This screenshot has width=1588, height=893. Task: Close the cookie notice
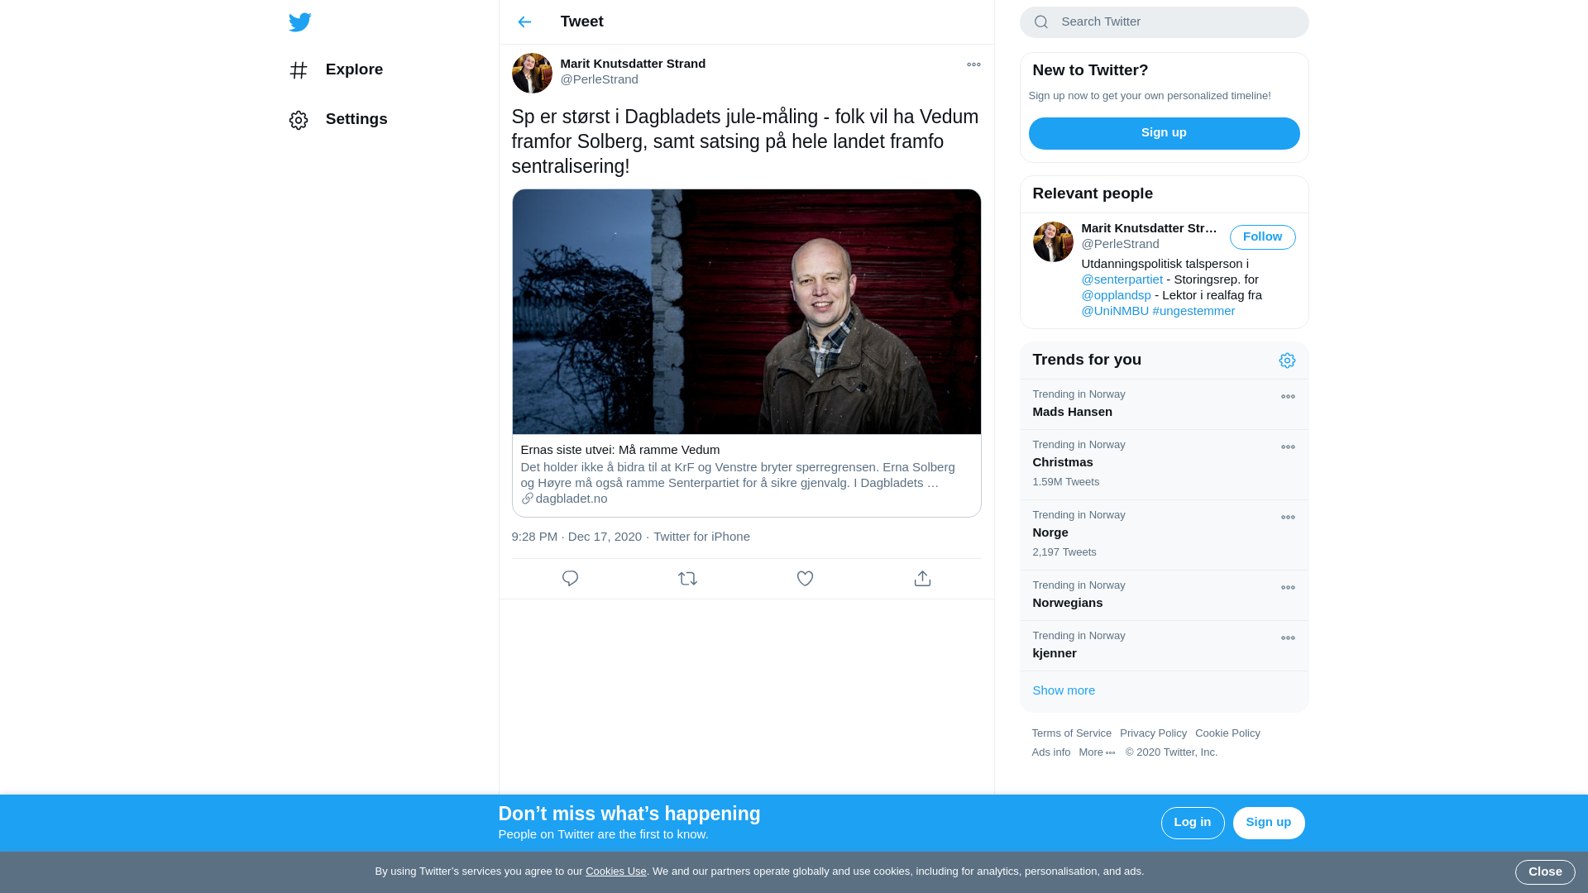[x=1544, y=872]
